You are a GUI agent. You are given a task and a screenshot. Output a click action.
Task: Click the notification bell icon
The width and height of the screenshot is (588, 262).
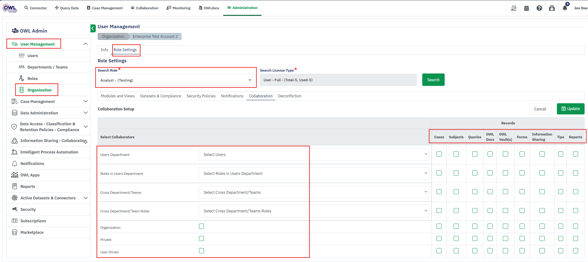point(565,8)
